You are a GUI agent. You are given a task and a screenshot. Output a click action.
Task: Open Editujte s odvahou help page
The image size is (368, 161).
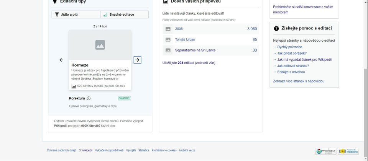(x=291, y=72)
